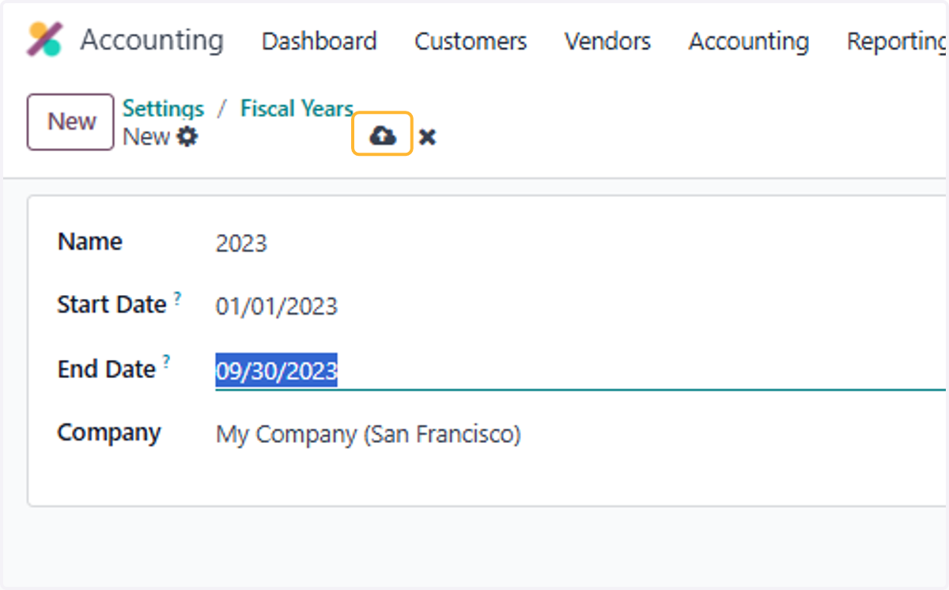Viewport: 949px width, 590px height.
Task: Click the cloud upload save icon
Action: pos(383,137)
